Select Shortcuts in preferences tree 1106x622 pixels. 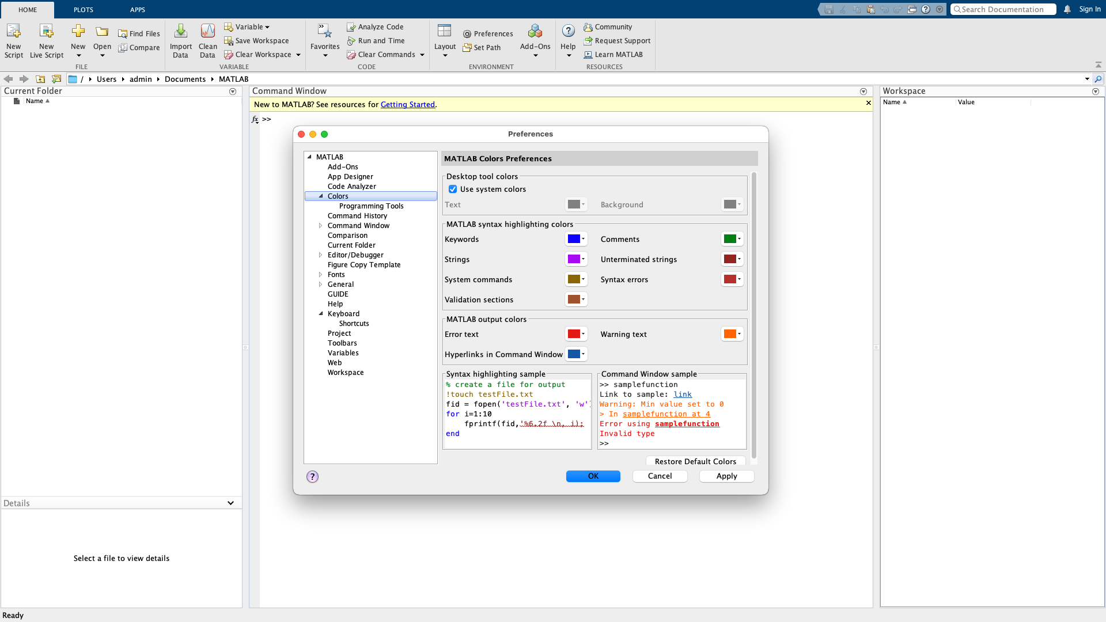tap(354, 324)
